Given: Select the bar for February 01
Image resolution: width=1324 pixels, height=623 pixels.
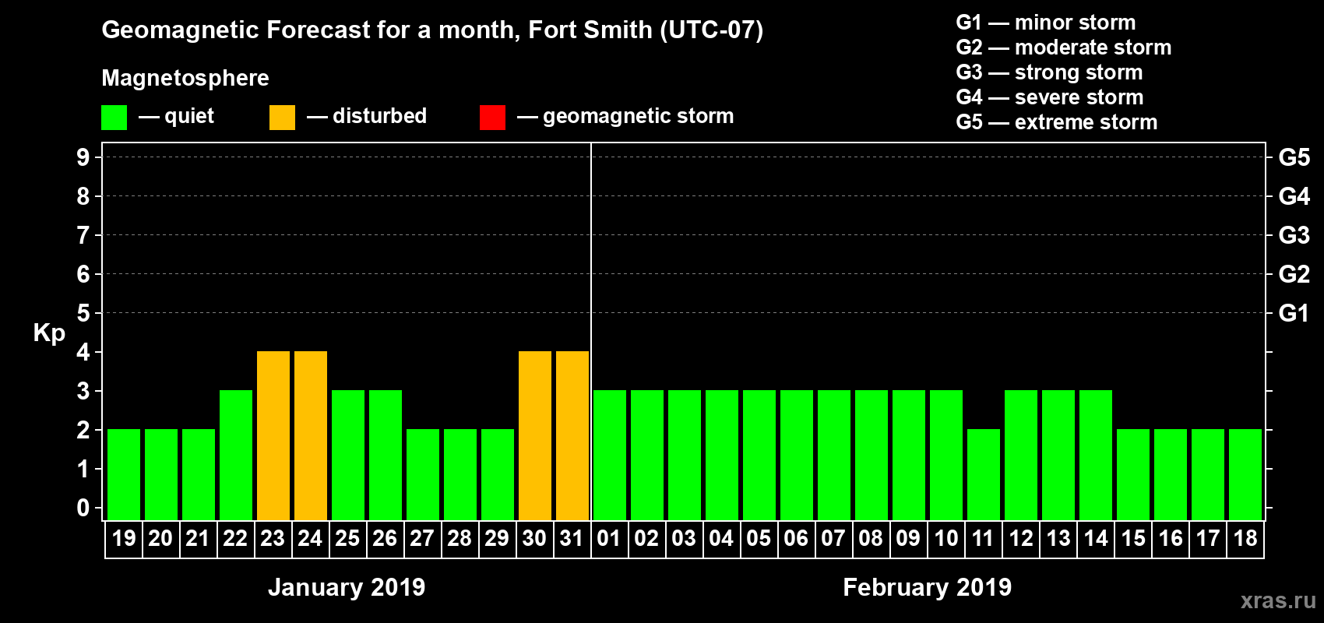Looking at the screenshot, I should [x=610, y=455].
